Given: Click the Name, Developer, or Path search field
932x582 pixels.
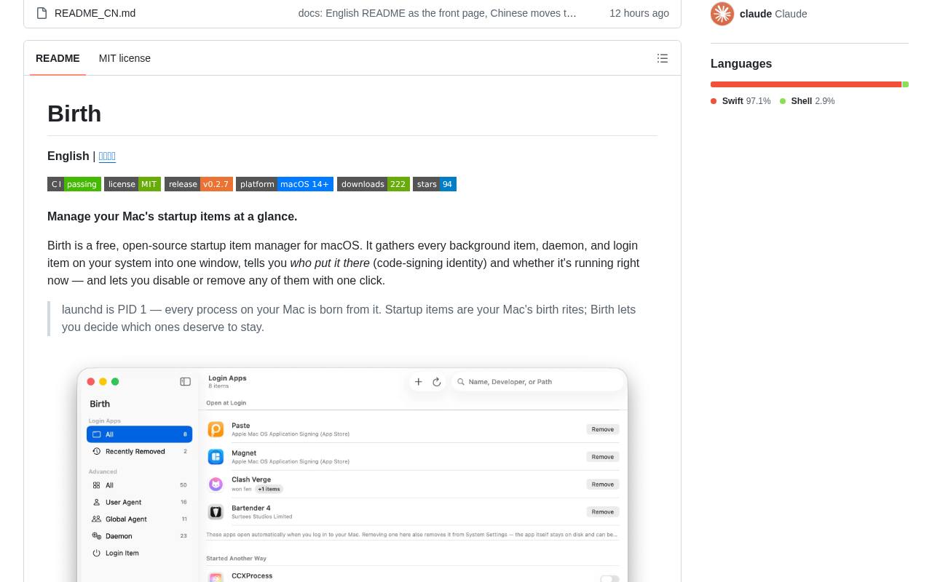Looking at the screenshot, I should point(539,382).
